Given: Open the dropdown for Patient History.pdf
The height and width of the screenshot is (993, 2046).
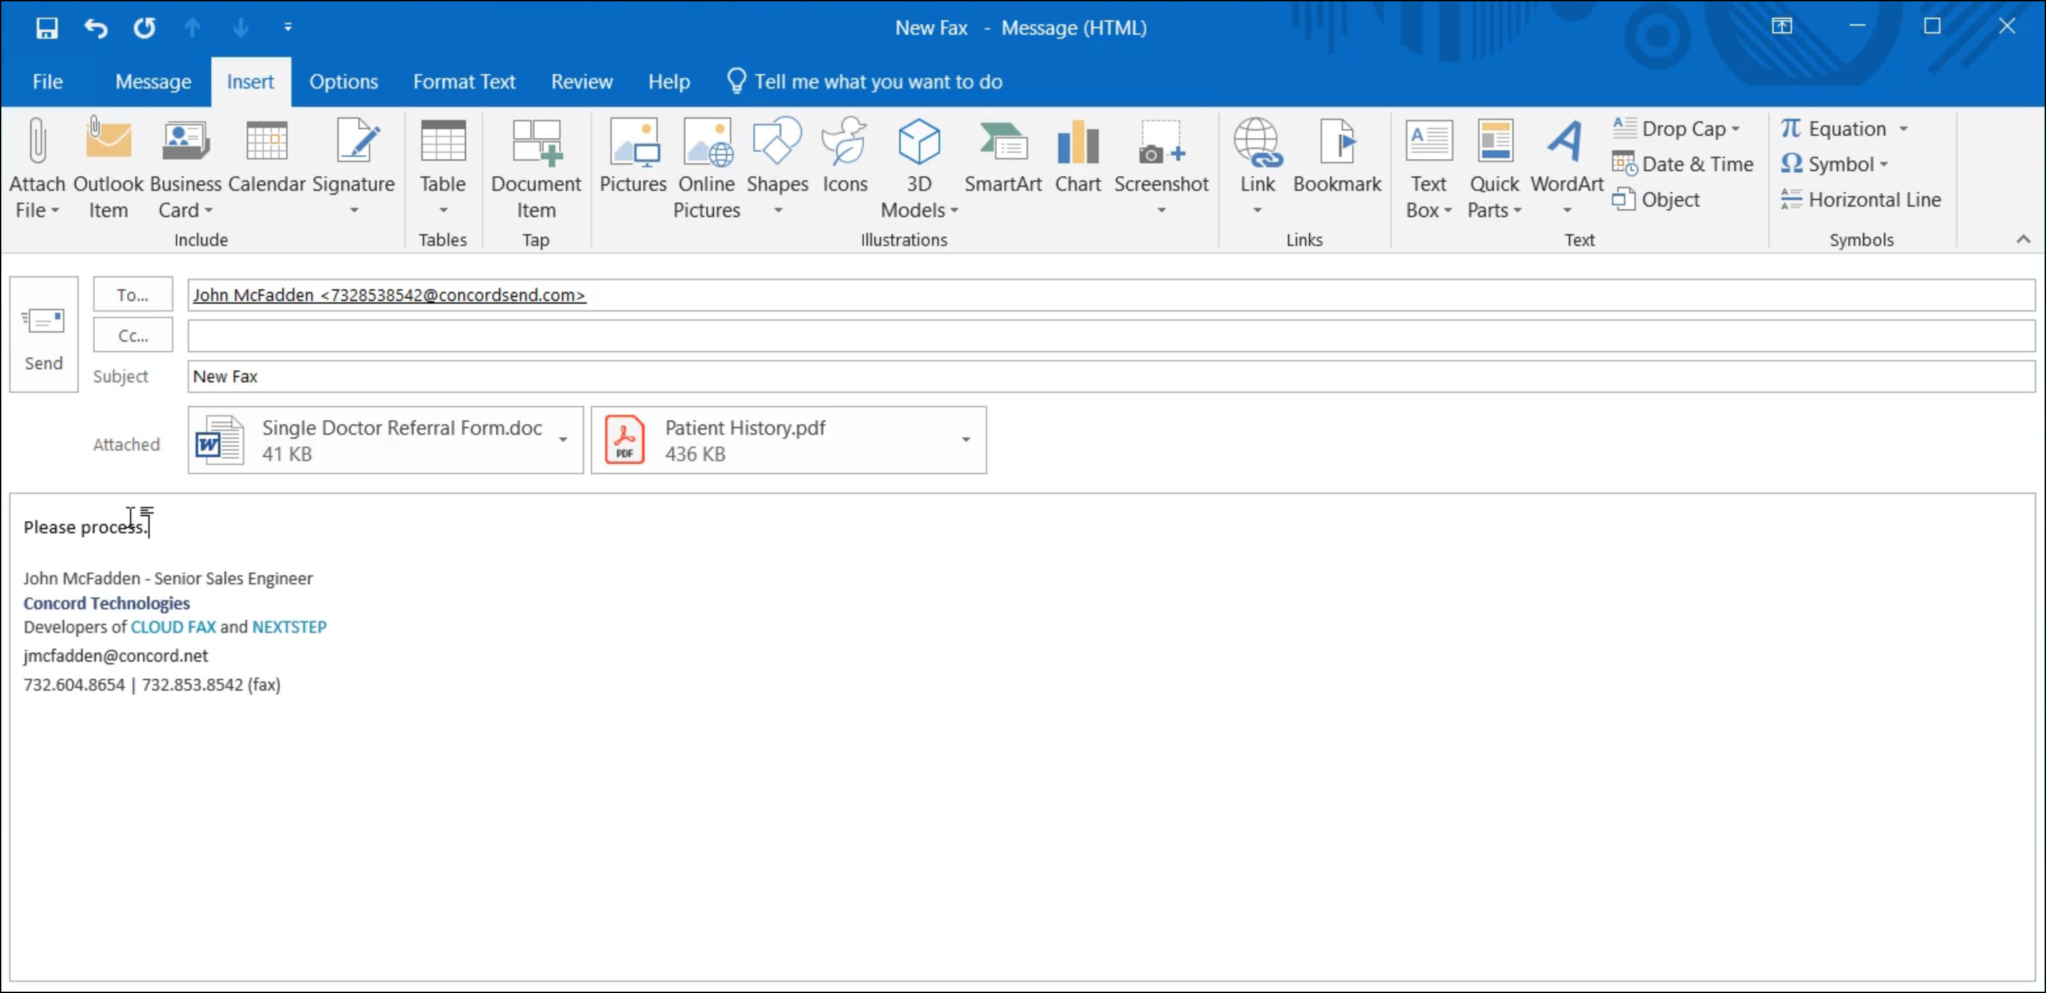Looking at the screenshot, I should click(x=965, y=439).
